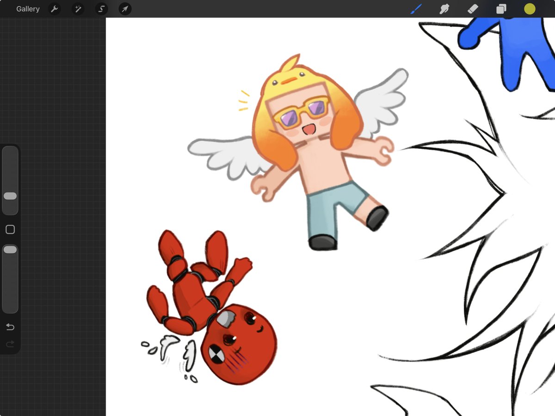Screen dimensions: 555x416
Task: Select the Brush tool
Action: tap(416, 9)
